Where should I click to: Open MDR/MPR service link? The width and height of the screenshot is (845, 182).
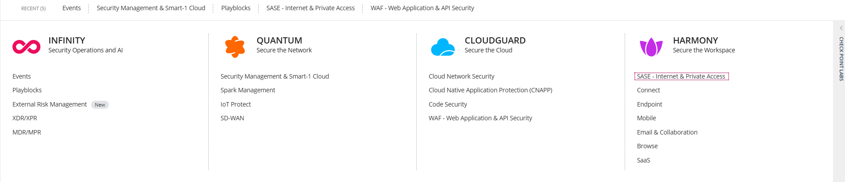tap(27, 132)
